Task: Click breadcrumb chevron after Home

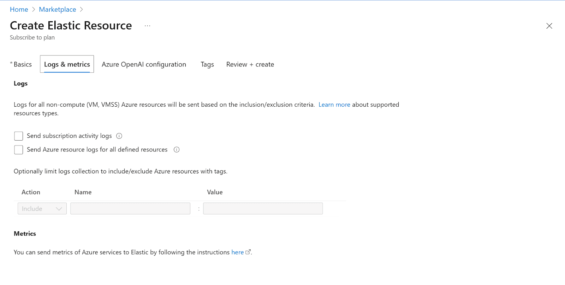Action: click(x=34, y=10)
